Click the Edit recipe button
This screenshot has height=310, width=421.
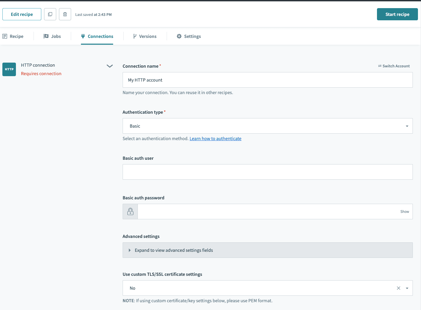tap(22, 15)
